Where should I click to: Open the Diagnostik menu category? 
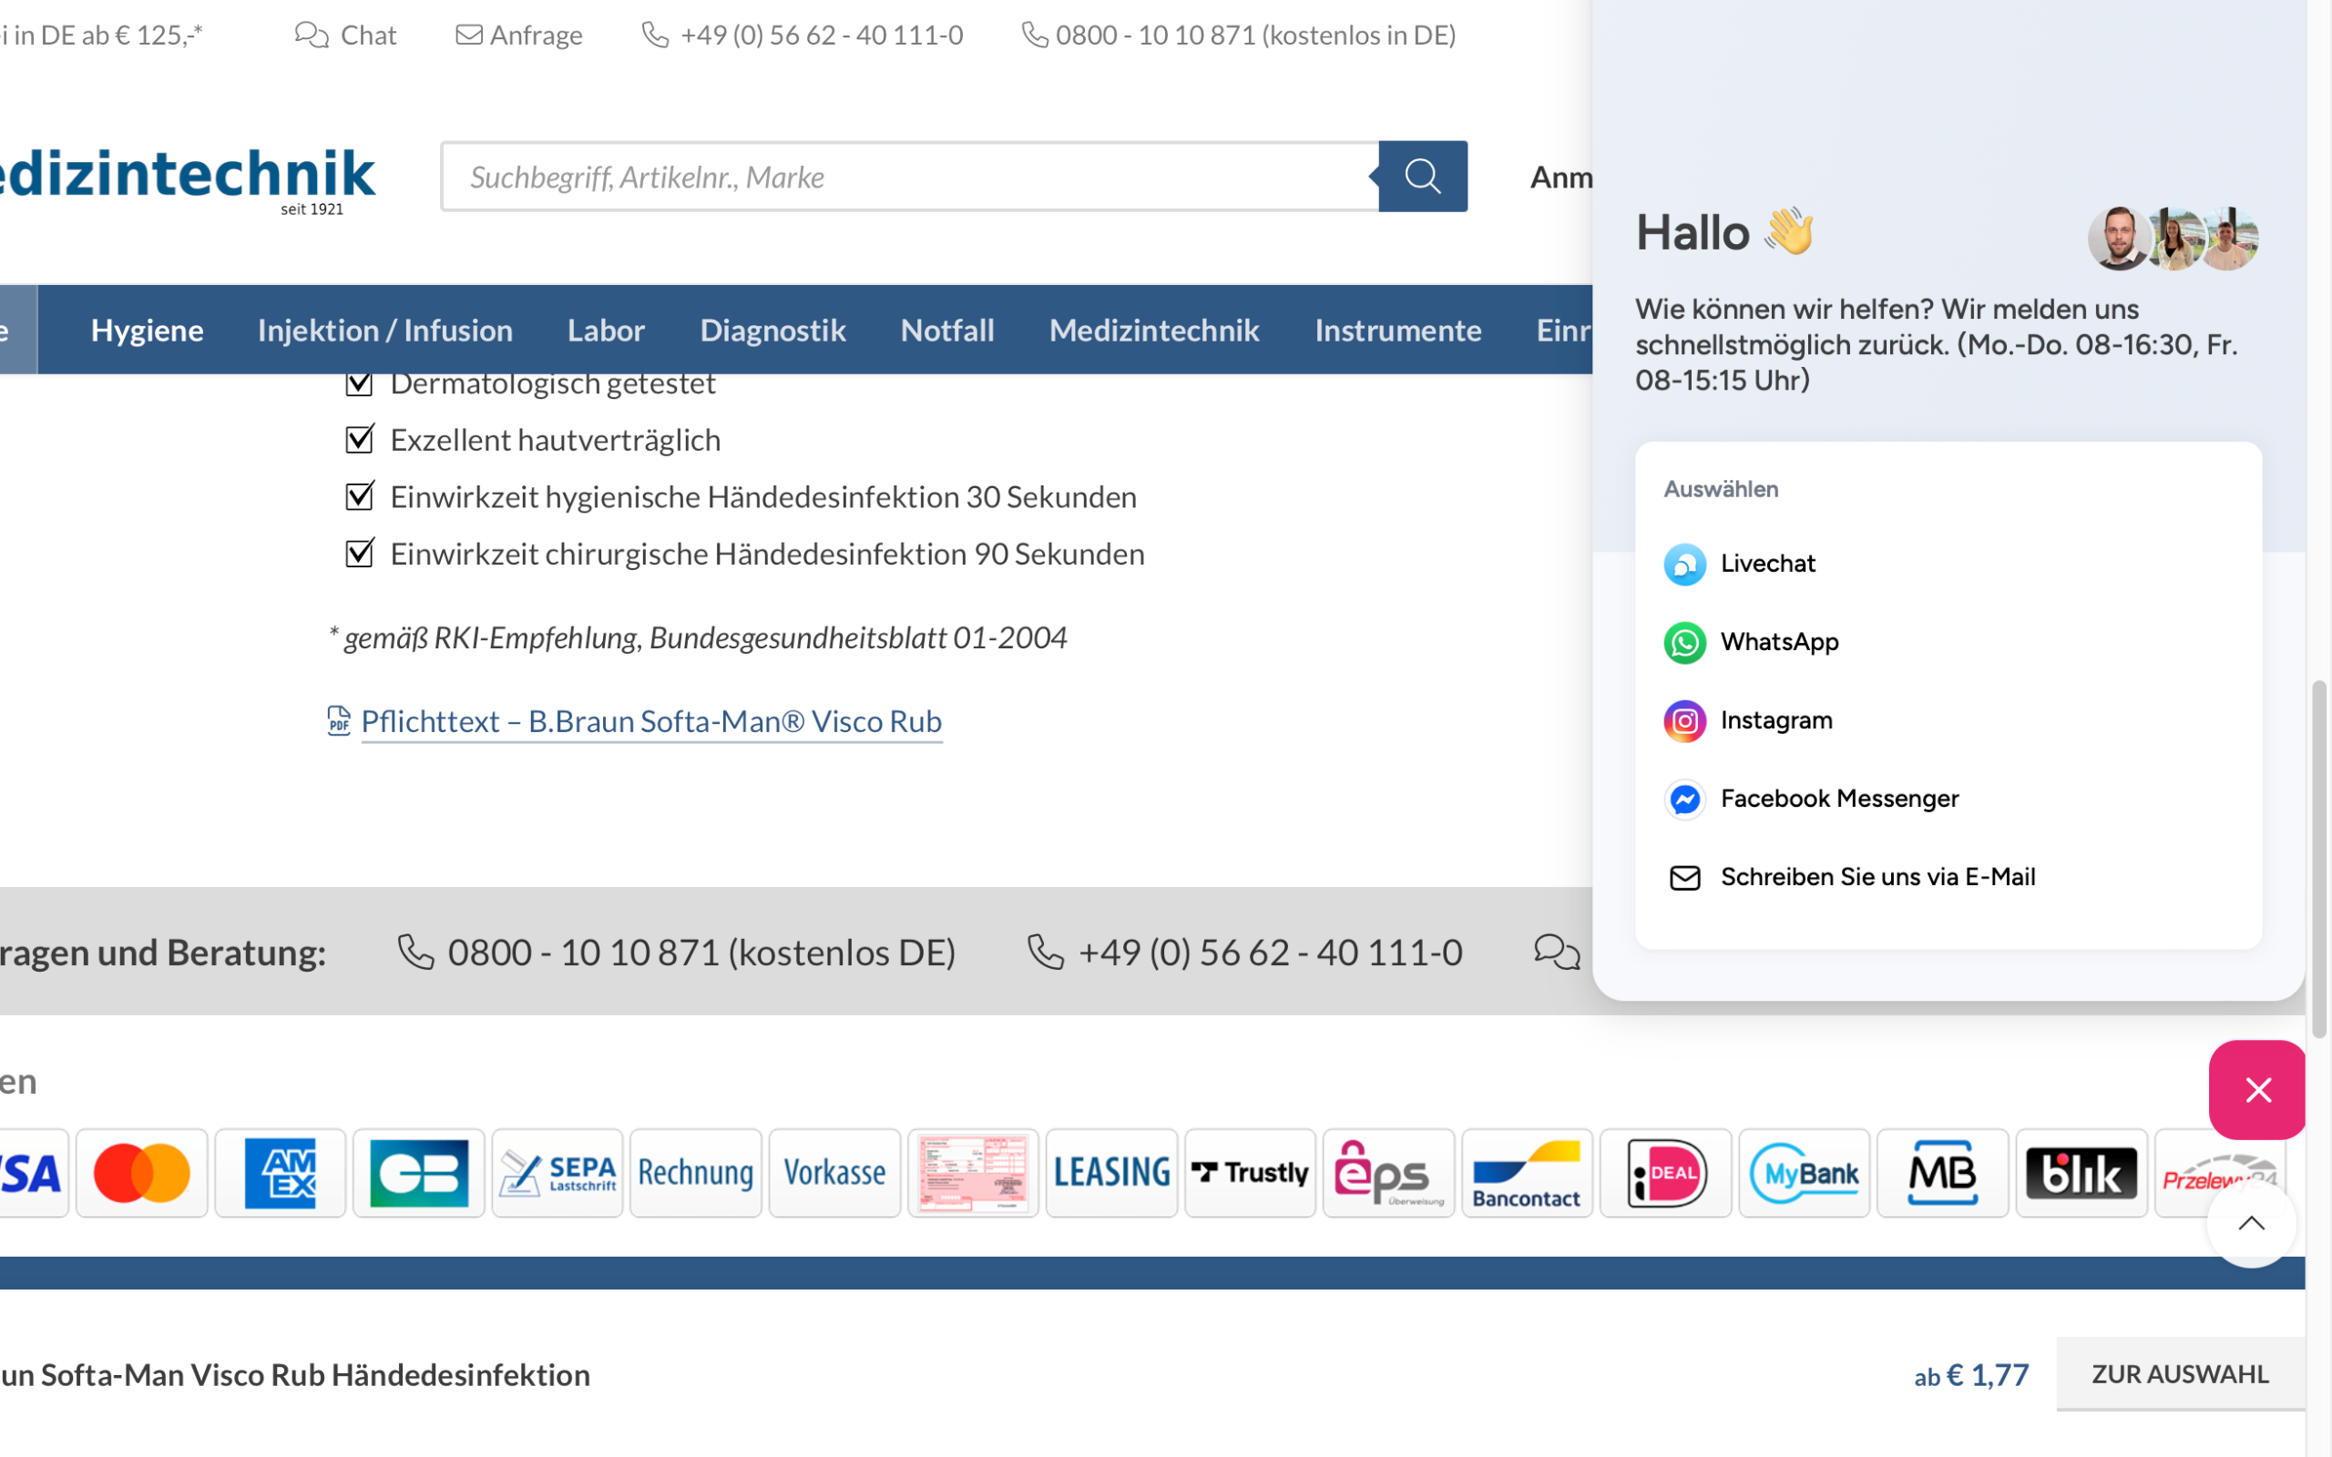tap(772, 330)
